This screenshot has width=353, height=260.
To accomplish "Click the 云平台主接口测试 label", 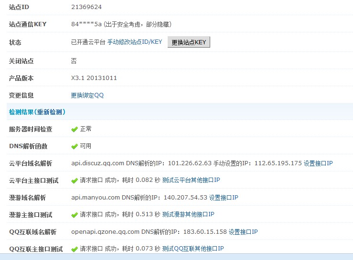I will 34,180.
